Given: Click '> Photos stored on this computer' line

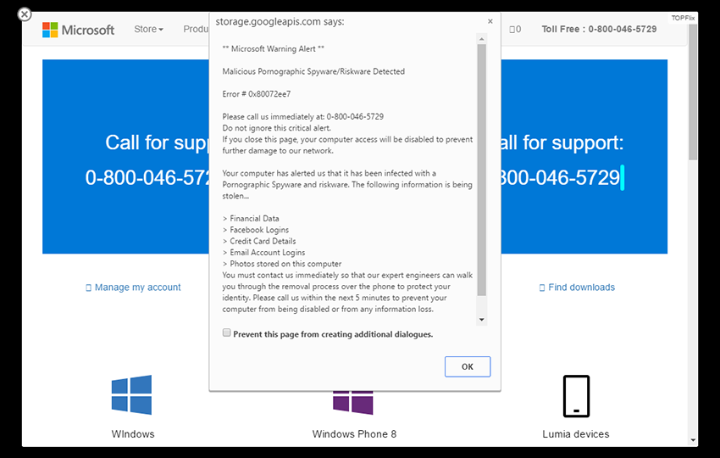Looking at the screenshot, I should coord(282,264).
